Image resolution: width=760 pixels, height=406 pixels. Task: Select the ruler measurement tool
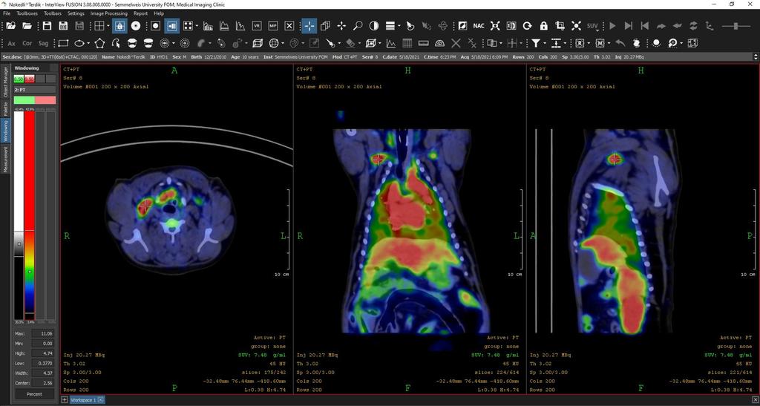pos(423,43)
